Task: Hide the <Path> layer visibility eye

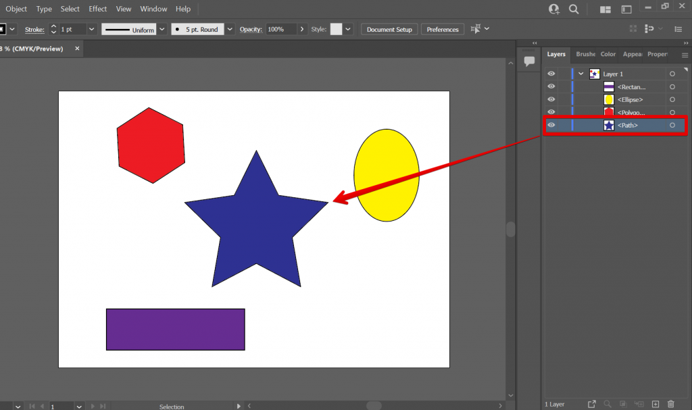Action: [551, 124]
